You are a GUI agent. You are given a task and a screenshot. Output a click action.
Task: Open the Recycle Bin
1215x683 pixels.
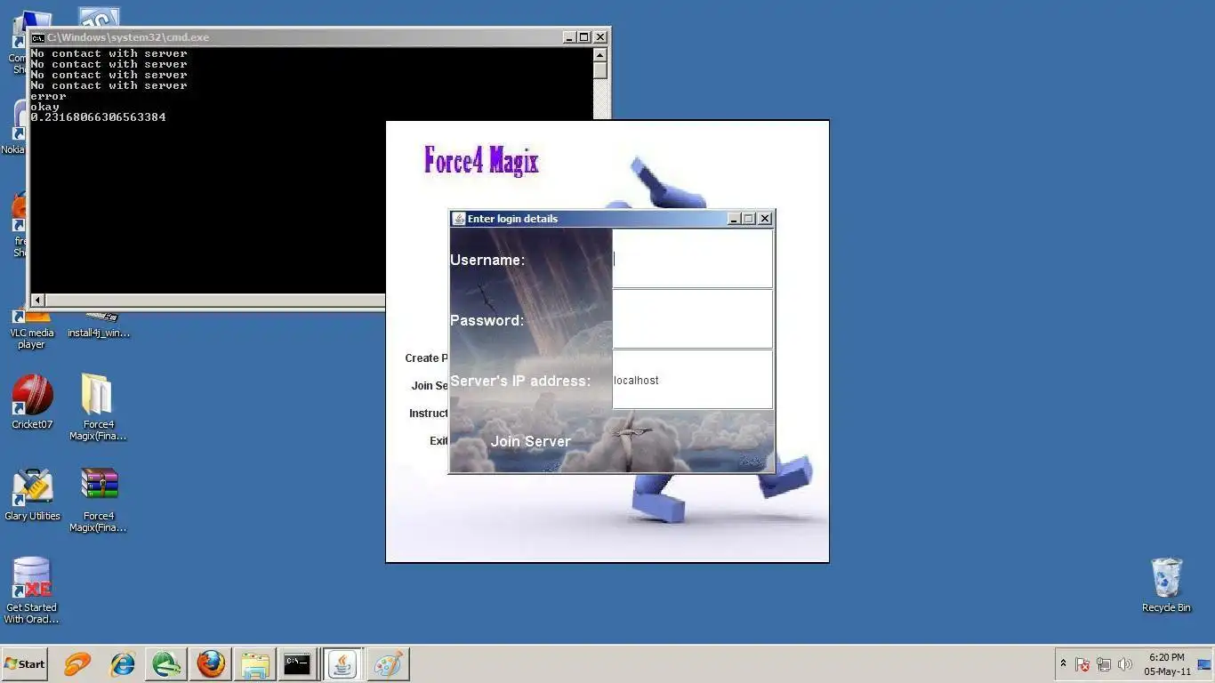pos(1166,585)
